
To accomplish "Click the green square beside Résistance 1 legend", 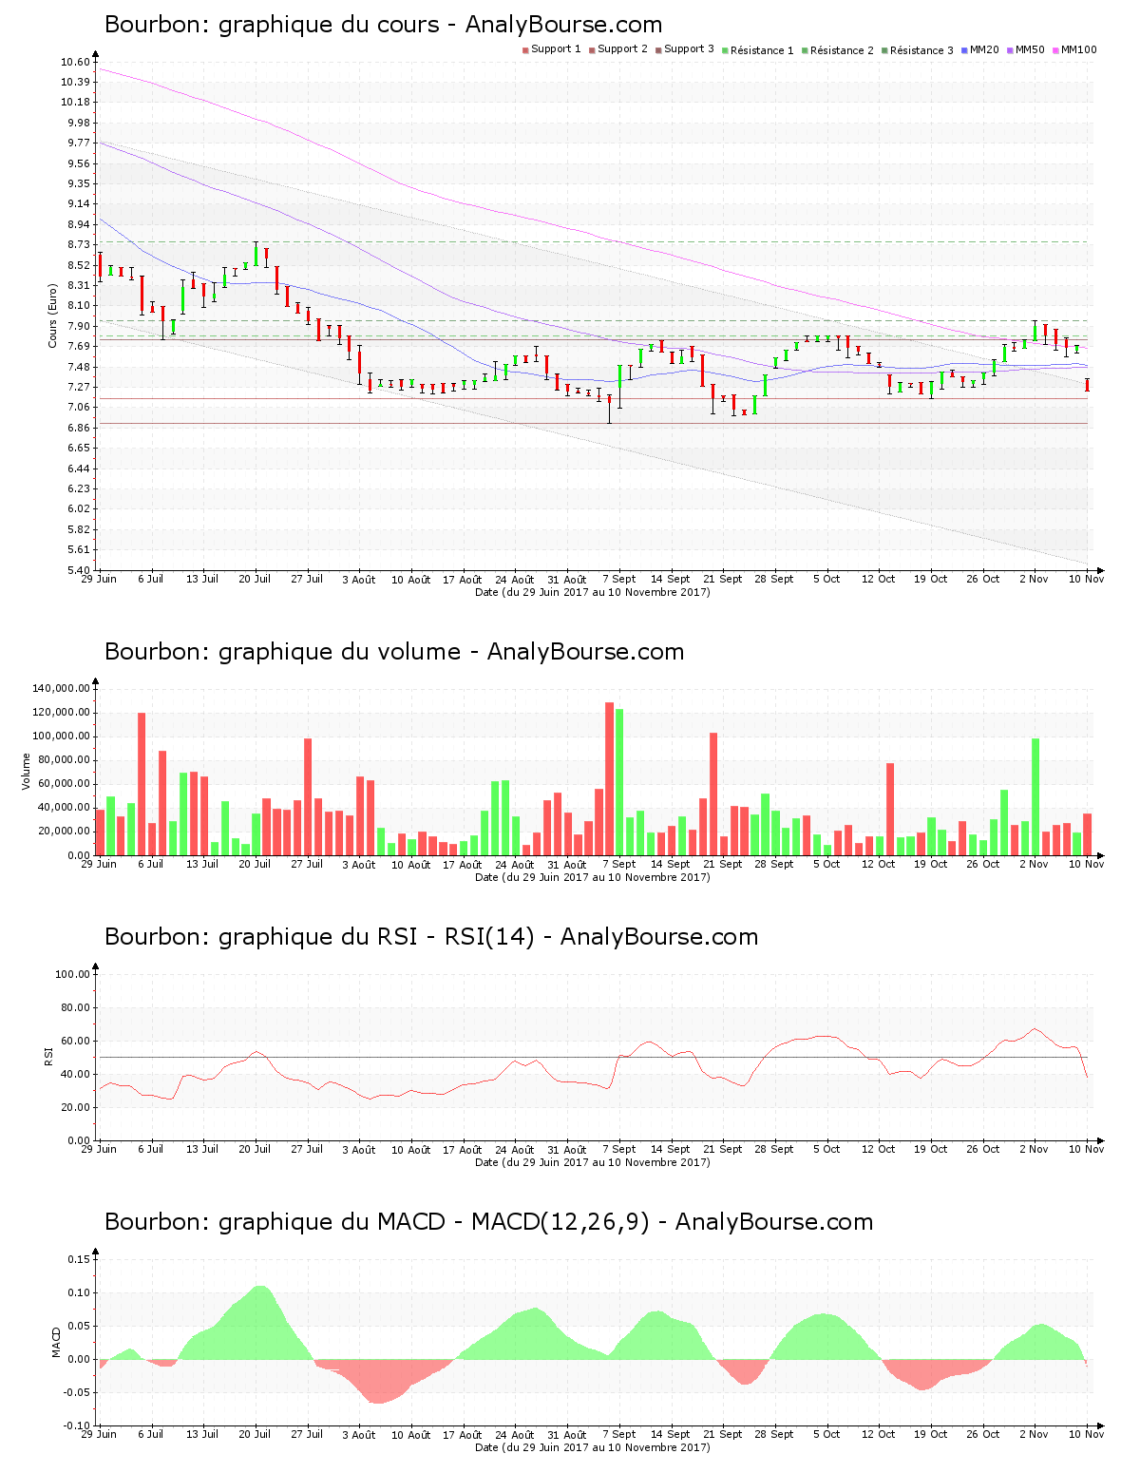I will pyautogui.click(x=725, y=50).
